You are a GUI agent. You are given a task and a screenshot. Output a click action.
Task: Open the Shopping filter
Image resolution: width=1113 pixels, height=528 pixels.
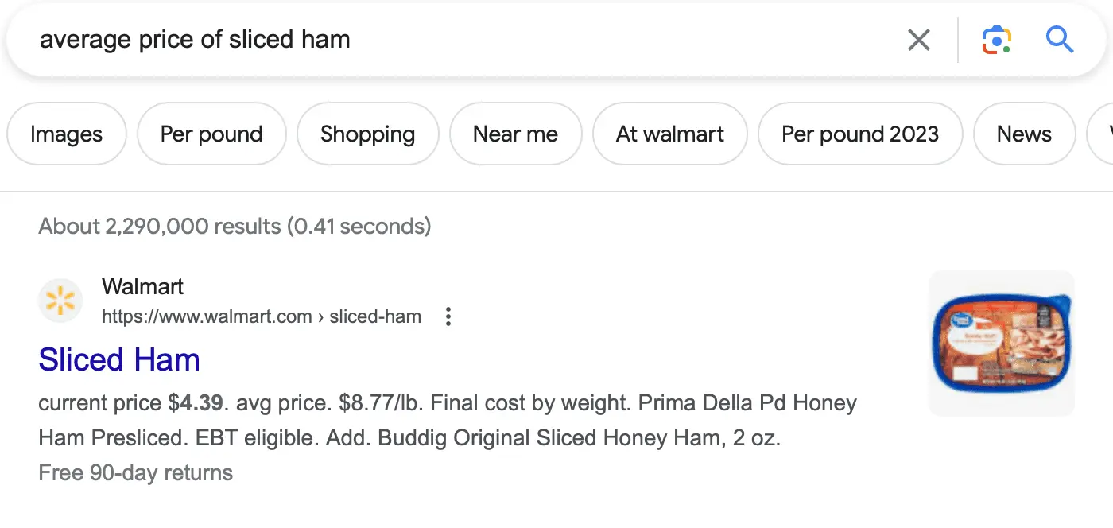367,134
